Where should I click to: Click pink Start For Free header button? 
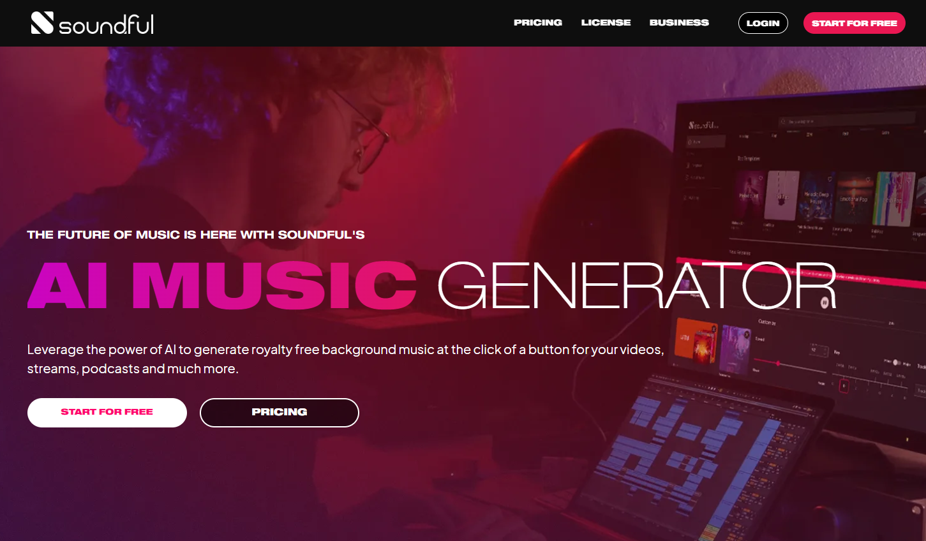[x=854, y=23]
